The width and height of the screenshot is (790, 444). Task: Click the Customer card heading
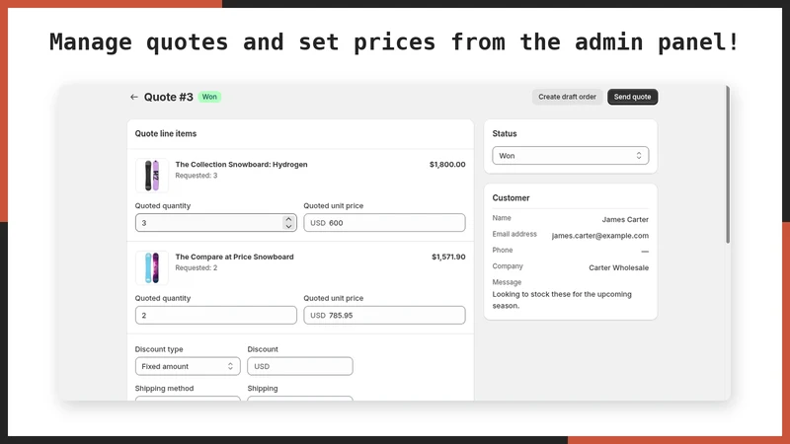pyautogui.click(x=511, y=198)
